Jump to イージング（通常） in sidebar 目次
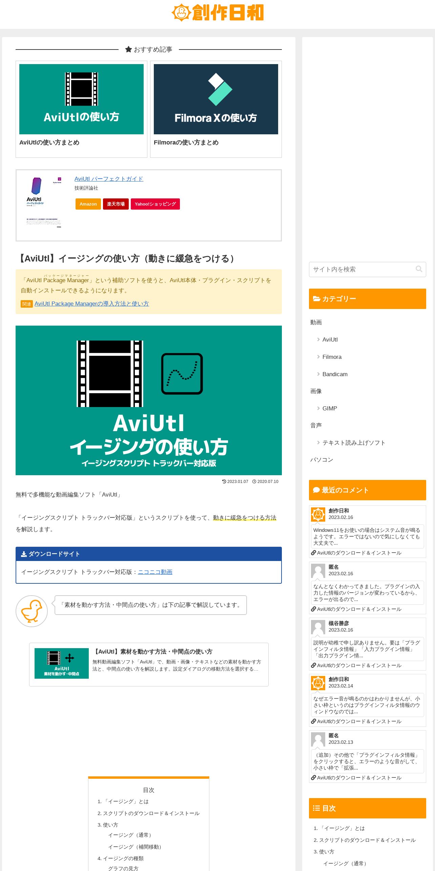Viewport: 435px width, 871px height. click(x=346, y=864)
